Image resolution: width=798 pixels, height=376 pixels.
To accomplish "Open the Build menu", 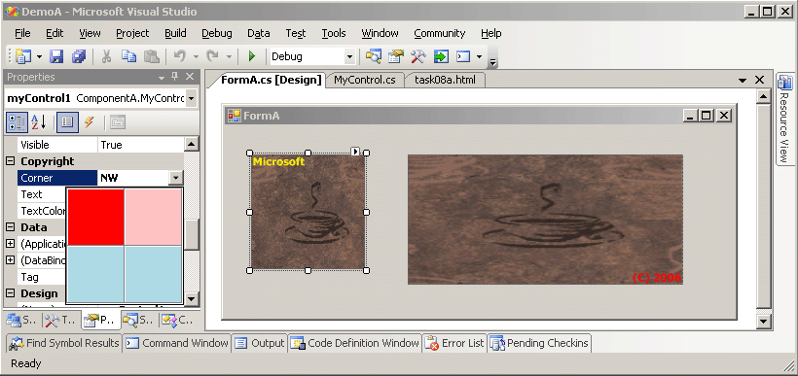I will (175, 34).
